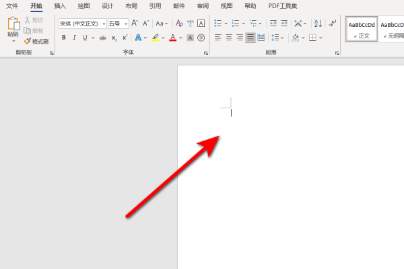Toggle superscript formatting
The width and height of the screenshot is (404, 269).
(125, 38)
